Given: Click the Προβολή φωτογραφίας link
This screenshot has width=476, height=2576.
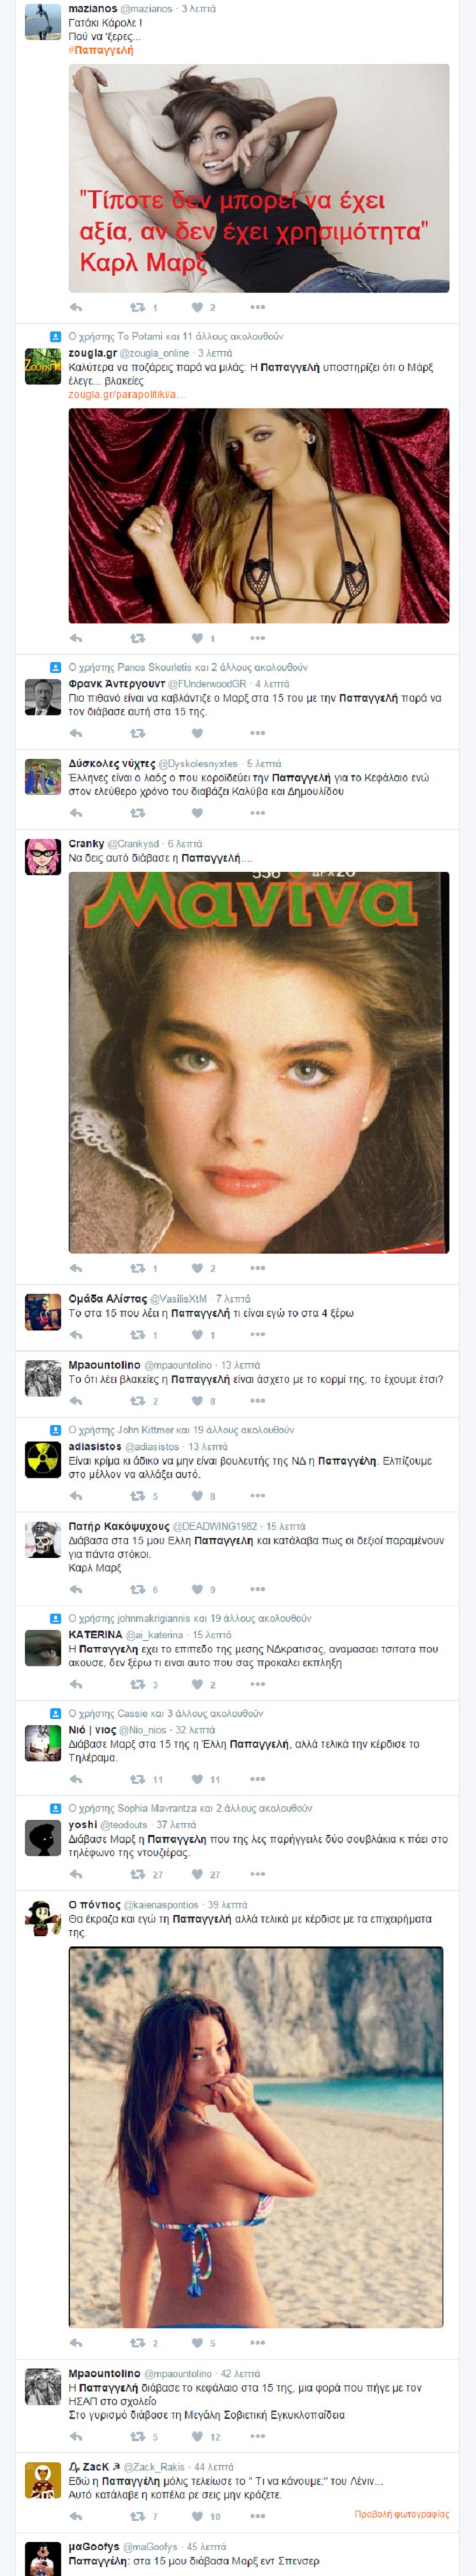Looking at the screenshot, I should point(401,2515).
